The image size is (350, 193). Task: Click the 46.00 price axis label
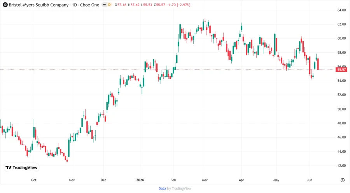[x=341, y=137]
